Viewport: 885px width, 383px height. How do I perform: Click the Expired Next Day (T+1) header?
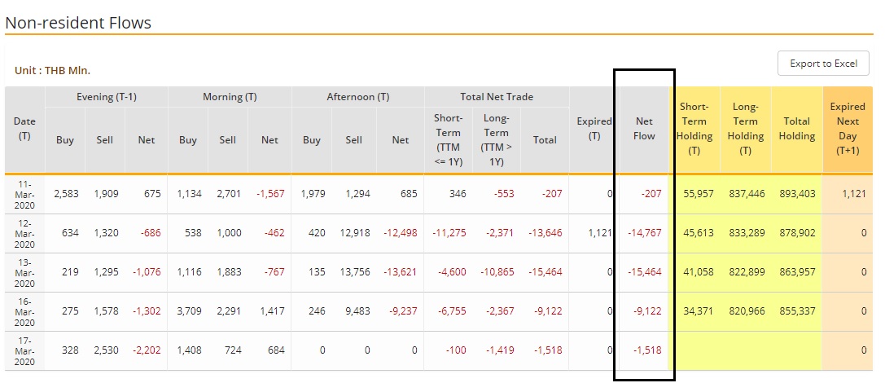tap(848, 129)
